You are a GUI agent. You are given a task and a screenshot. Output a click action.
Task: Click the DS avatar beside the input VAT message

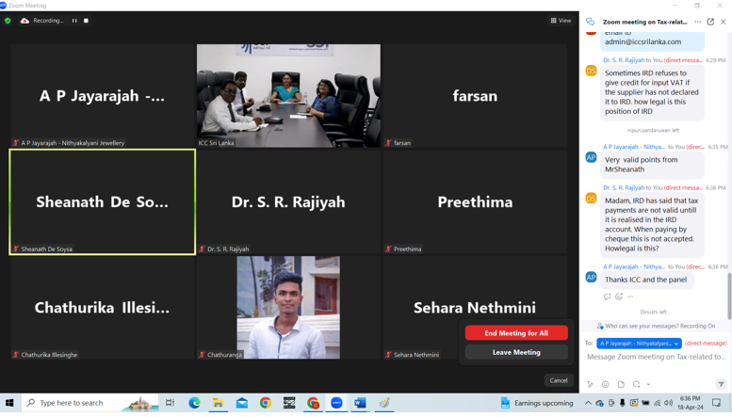pyautogui.click(x=591, y=71)
